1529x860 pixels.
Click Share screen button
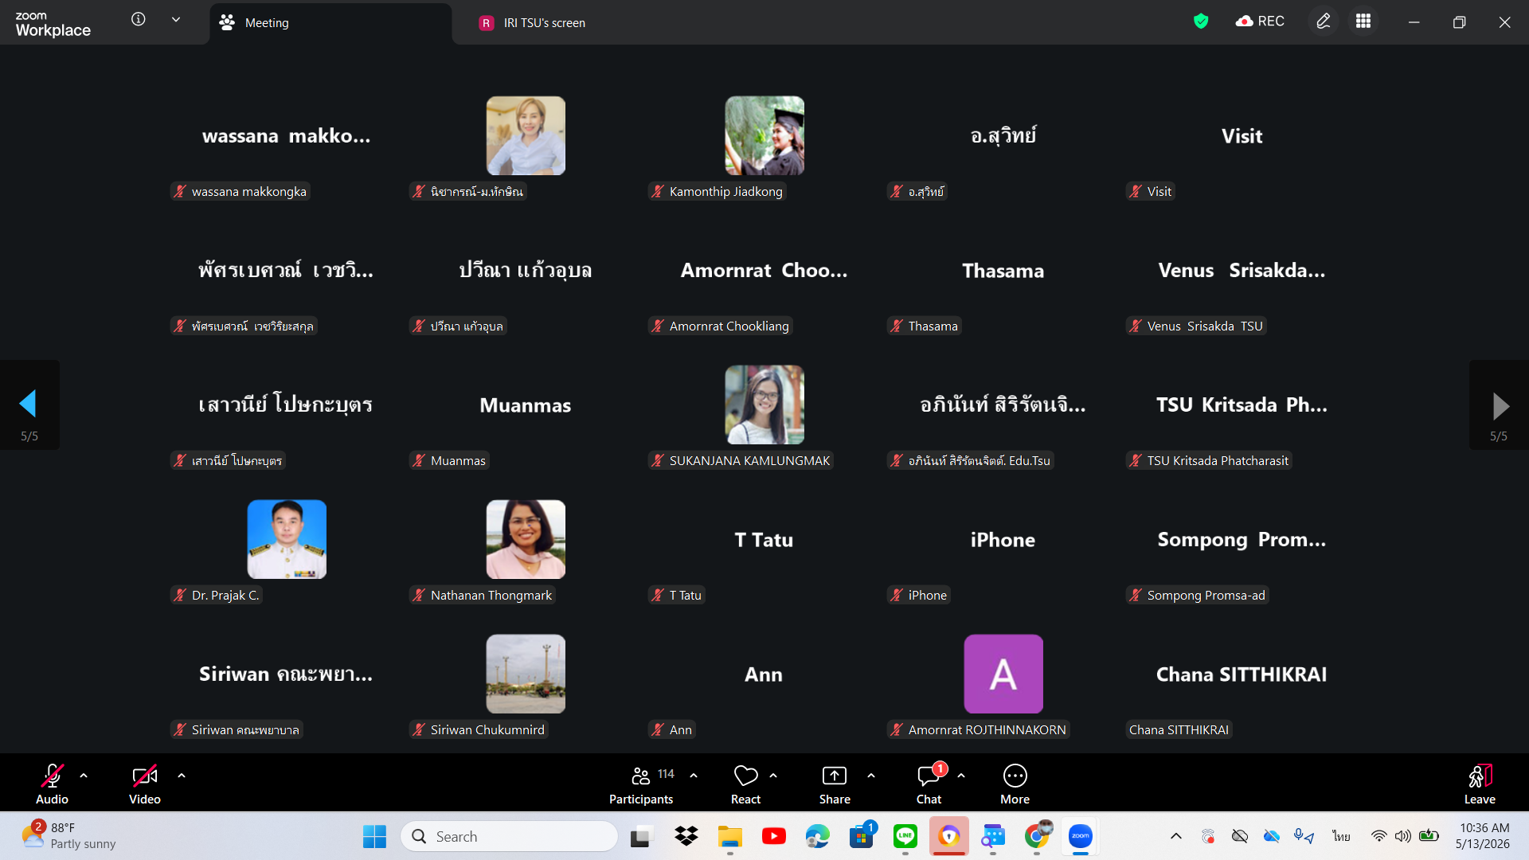(x=835, y=784)
